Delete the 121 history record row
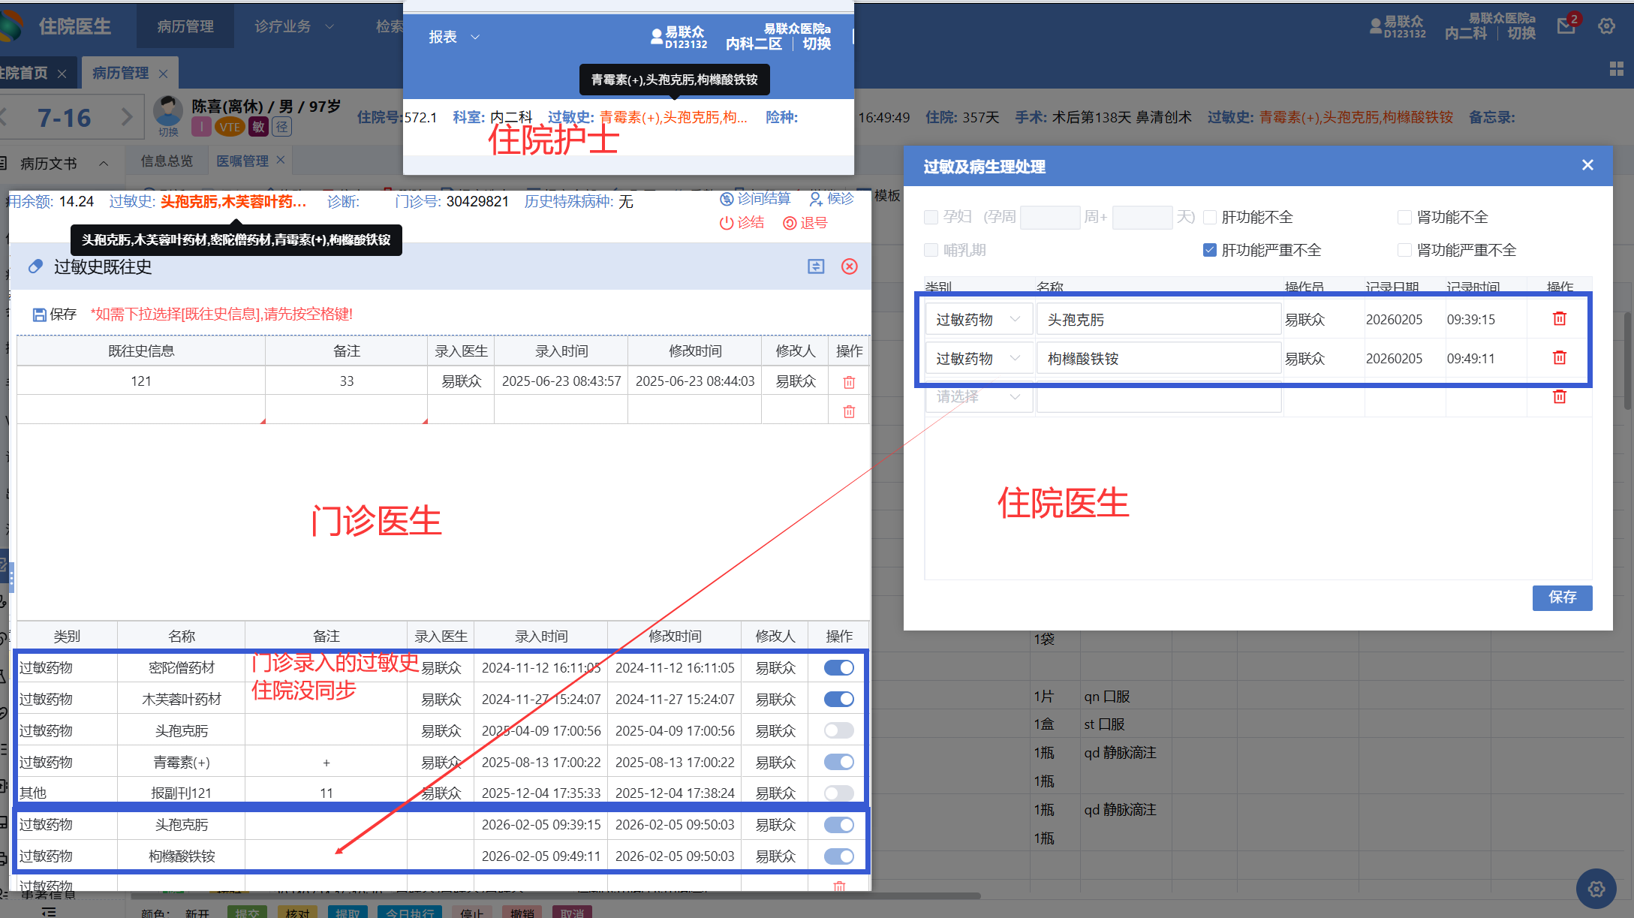 tap(849, 382)
